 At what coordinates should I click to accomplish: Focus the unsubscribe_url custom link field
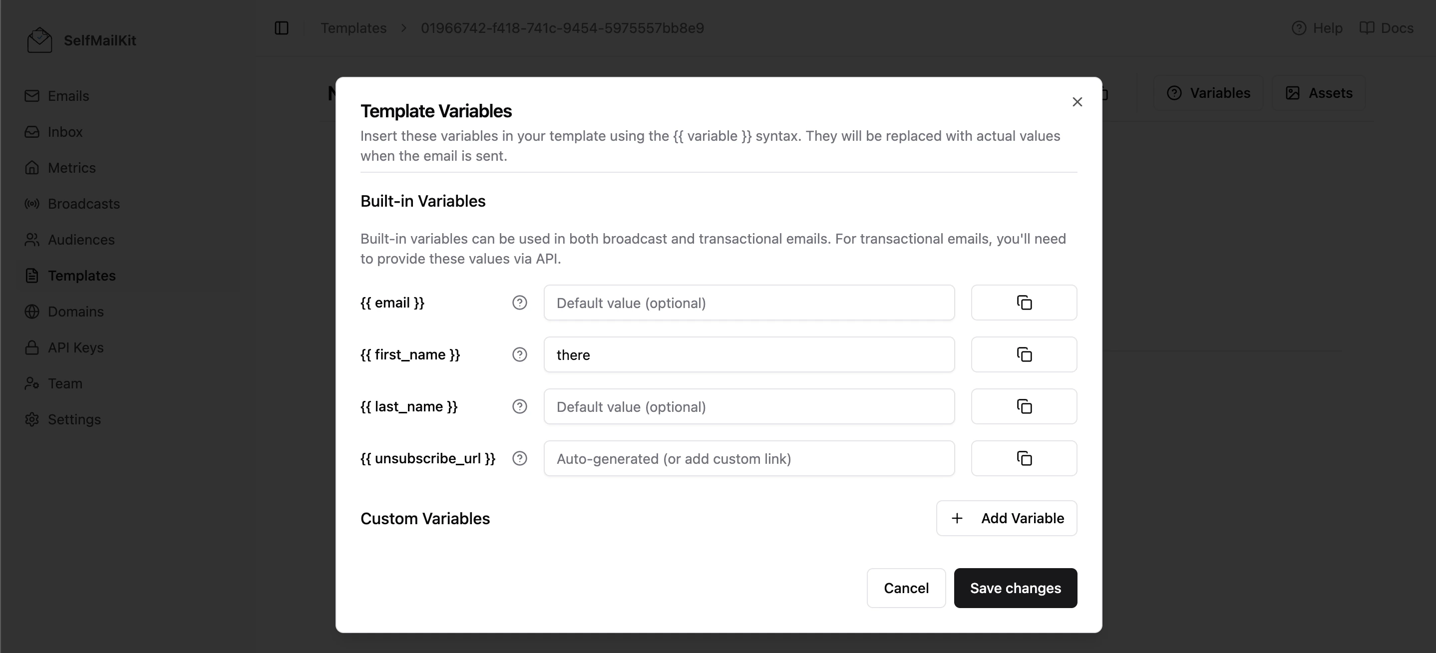pyautogui.click(x=748, y=458)
